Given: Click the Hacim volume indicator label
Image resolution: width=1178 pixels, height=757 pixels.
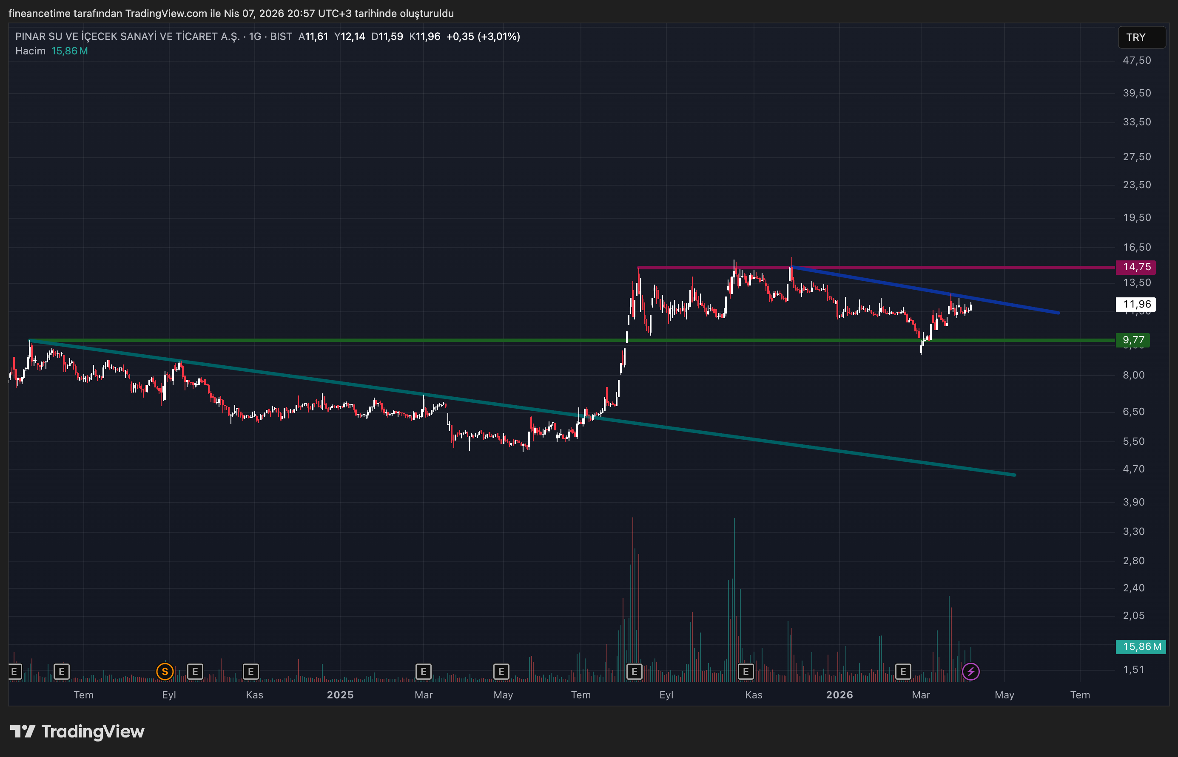Looking at the screenshot, I should click(30, 51).
